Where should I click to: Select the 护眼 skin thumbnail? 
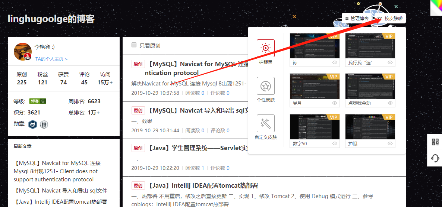pyautogui.click(x=370, y=127)
